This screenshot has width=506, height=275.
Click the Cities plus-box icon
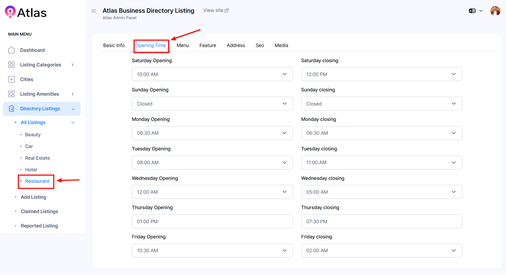pos(11,79)
